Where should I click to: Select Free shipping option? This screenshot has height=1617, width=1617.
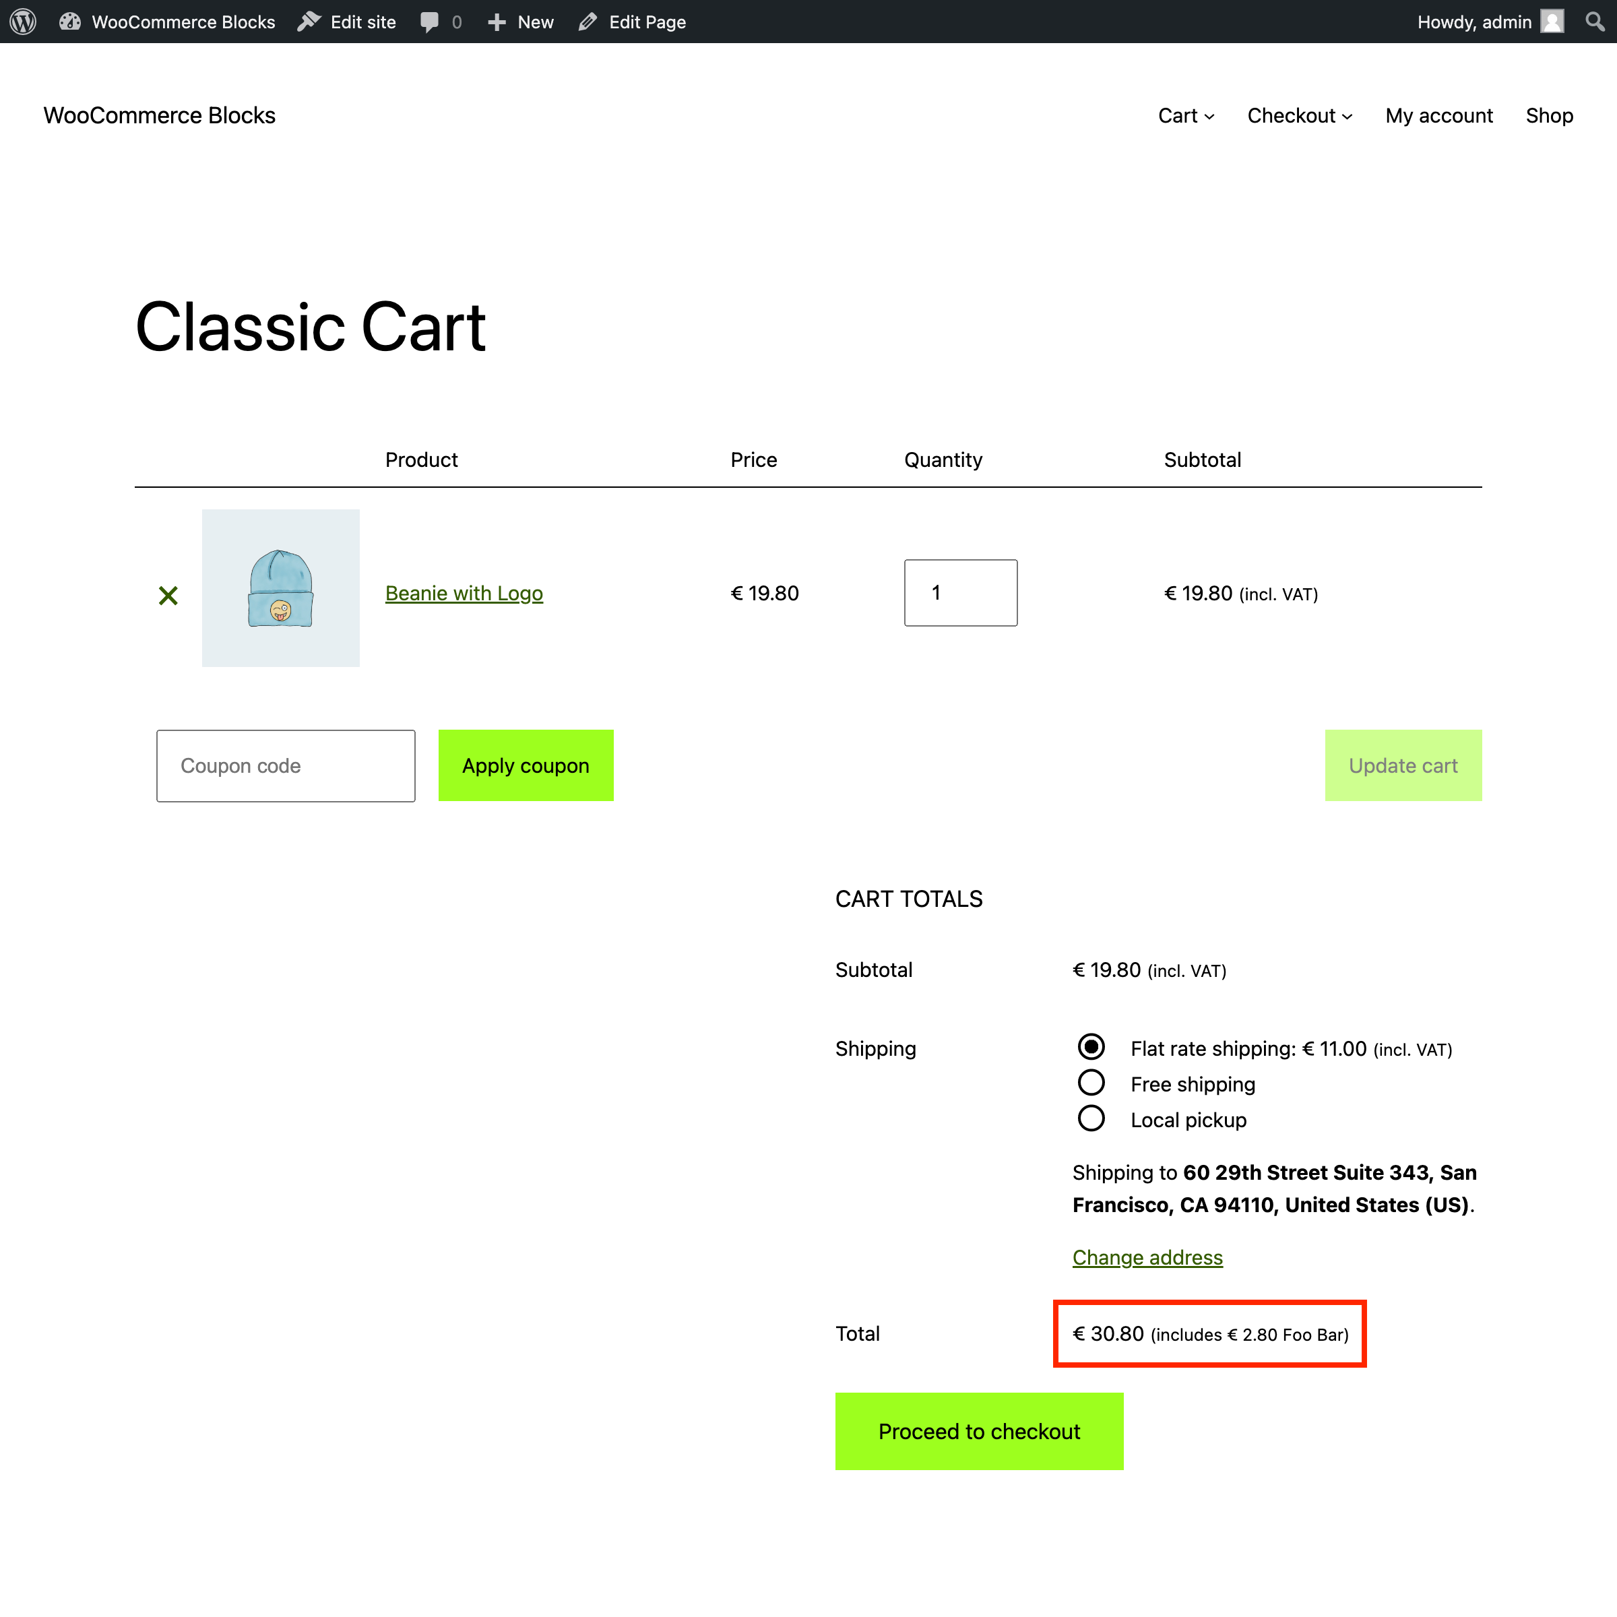[x=1091, y=1082]
